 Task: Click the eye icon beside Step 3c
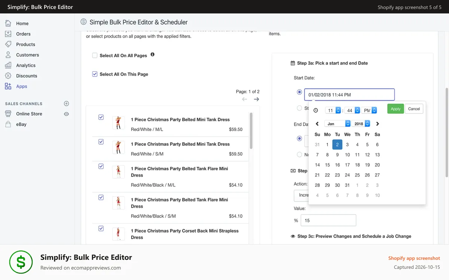pyautogui.click(x=293, y=236)
